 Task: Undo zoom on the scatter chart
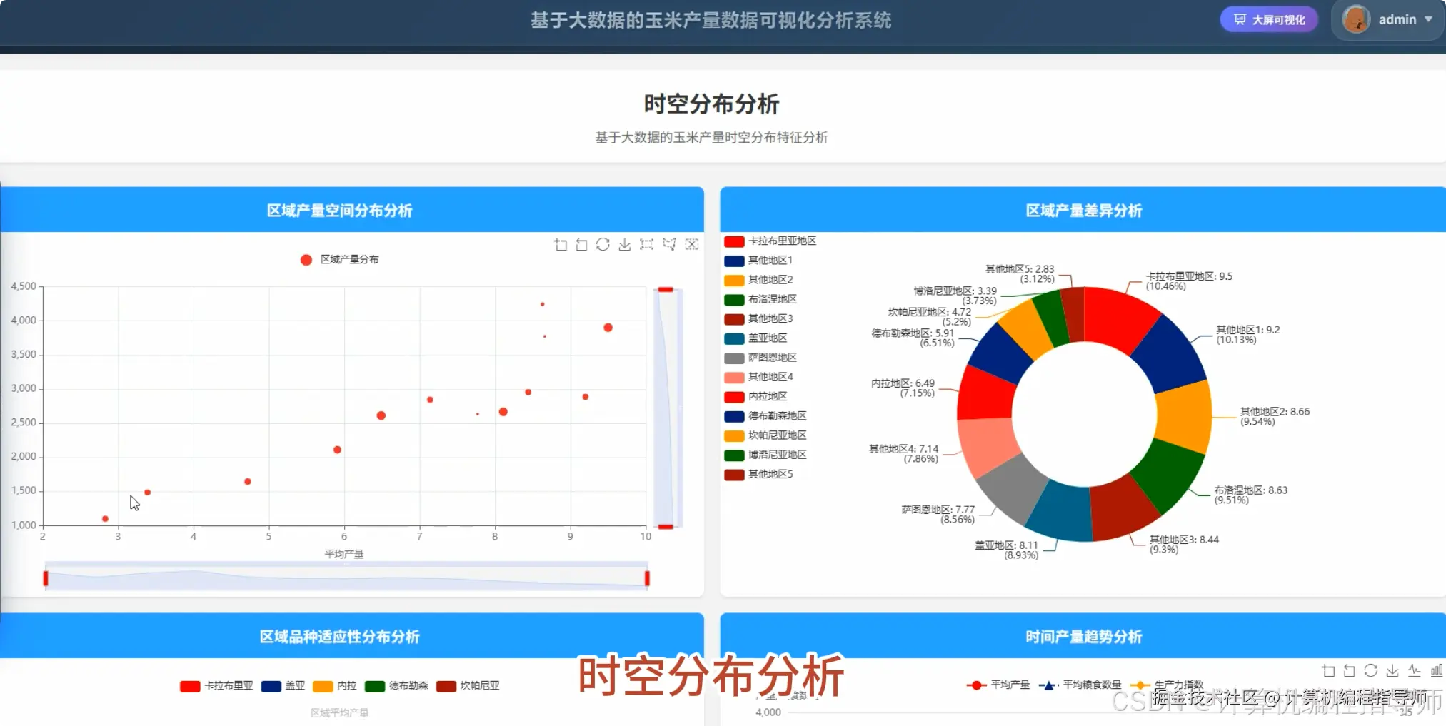(x=581, y=245)
